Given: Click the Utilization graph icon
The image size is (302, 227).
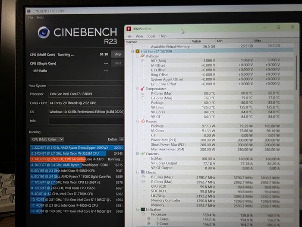Looking at the screenshot, I should 143,209.
